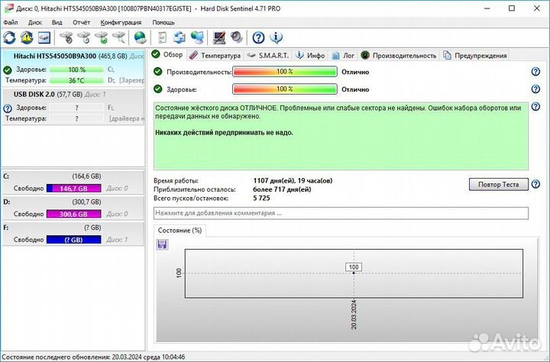Screen dimensions: 550x362
Task: Click question icon of USB DISK Здоровье
Action: click(x=8, y=108)
